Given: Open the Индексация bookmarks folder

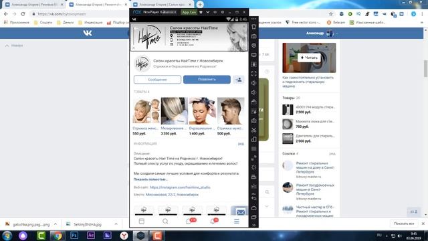Looking at the screenshot, I should click(90, 22).
